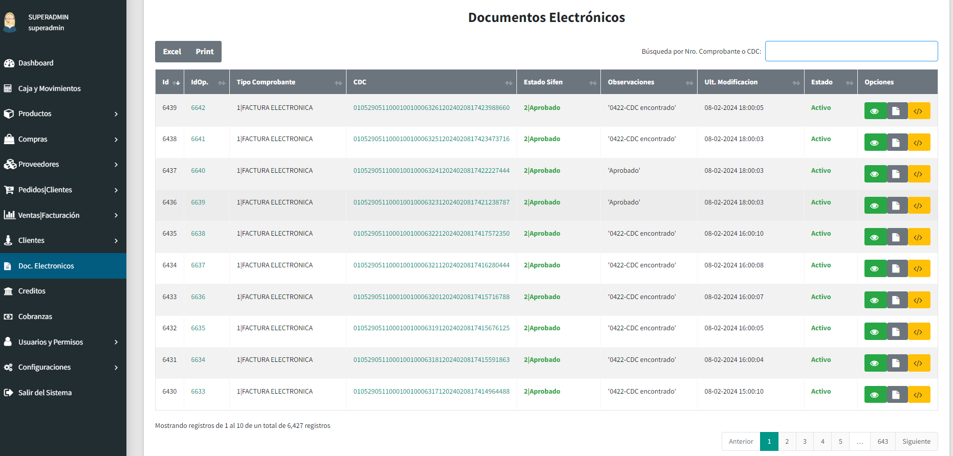This screenshot has height=456, width=953.
Task: Click the yellow code icon for document 6437
Action: tap(918, 174)
